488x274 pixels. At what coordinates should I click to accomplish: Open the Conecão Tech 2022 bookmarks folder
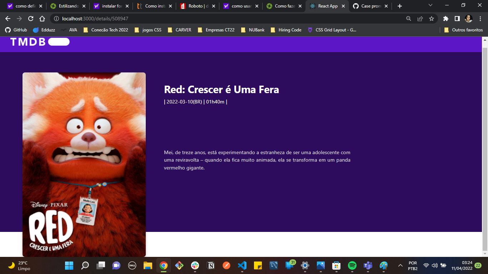[105, 30]
